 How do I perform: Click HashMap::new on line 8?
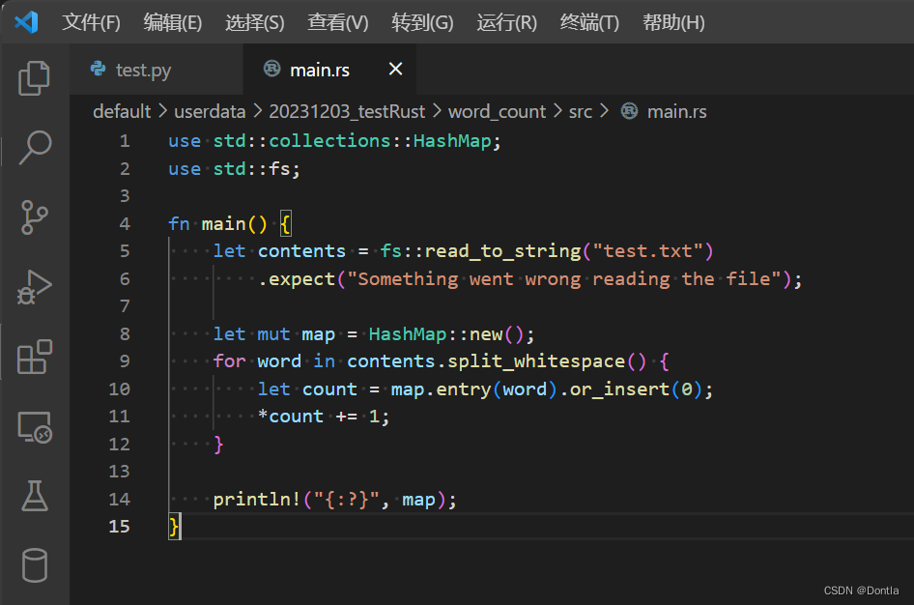click(436, 334)
